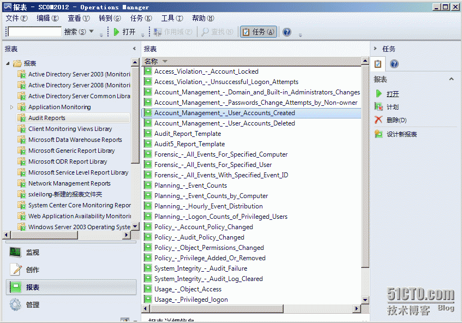Collapse the root Reports tree node

pyautogui.click(x=8, y=63)
